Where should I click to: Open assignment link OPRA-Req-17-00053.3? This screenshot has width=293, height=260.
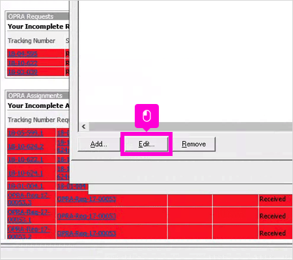point(29,199)
